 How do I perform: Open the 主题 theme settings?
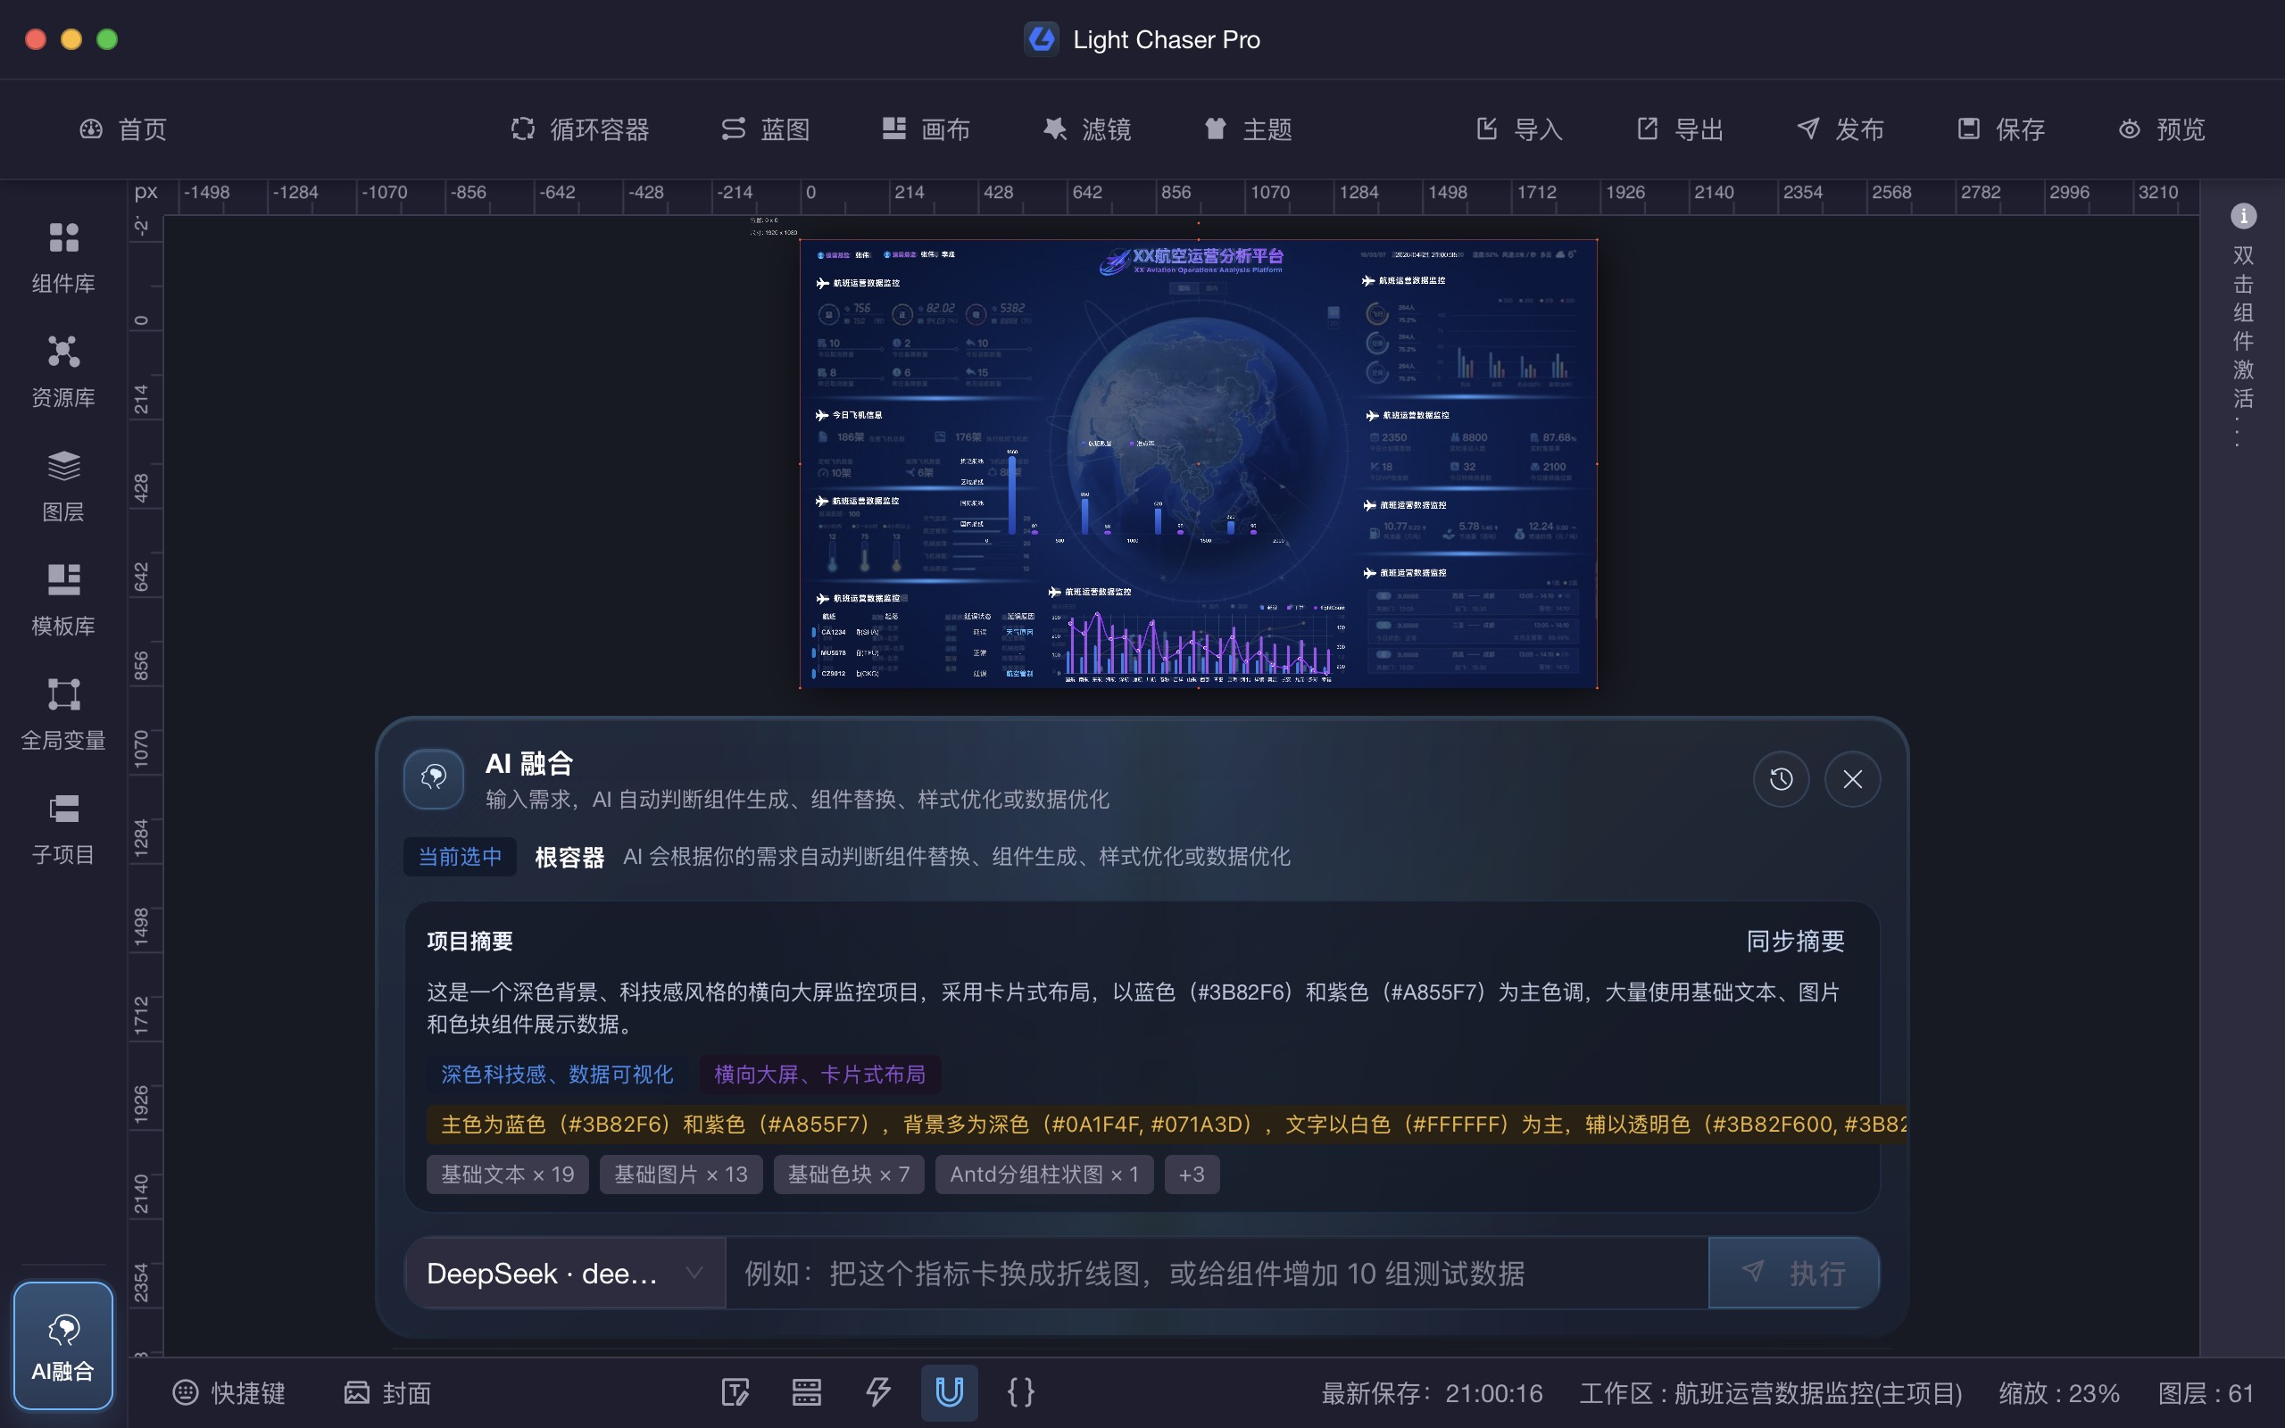(1247, 129)
